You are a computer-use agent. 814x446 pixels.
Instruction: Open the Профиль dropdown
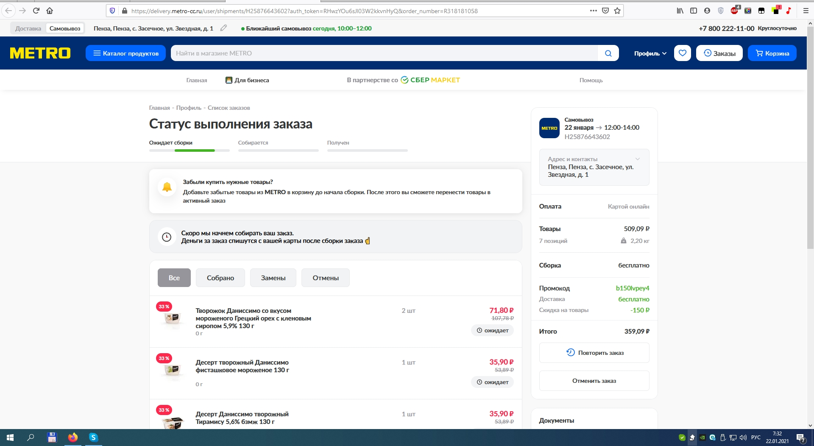click(650, 53)
